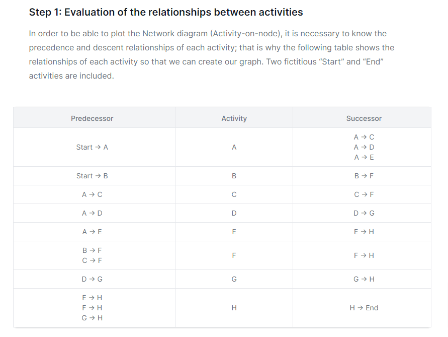Click the 'A → D' predecessor cell

[x=92, y=213]
